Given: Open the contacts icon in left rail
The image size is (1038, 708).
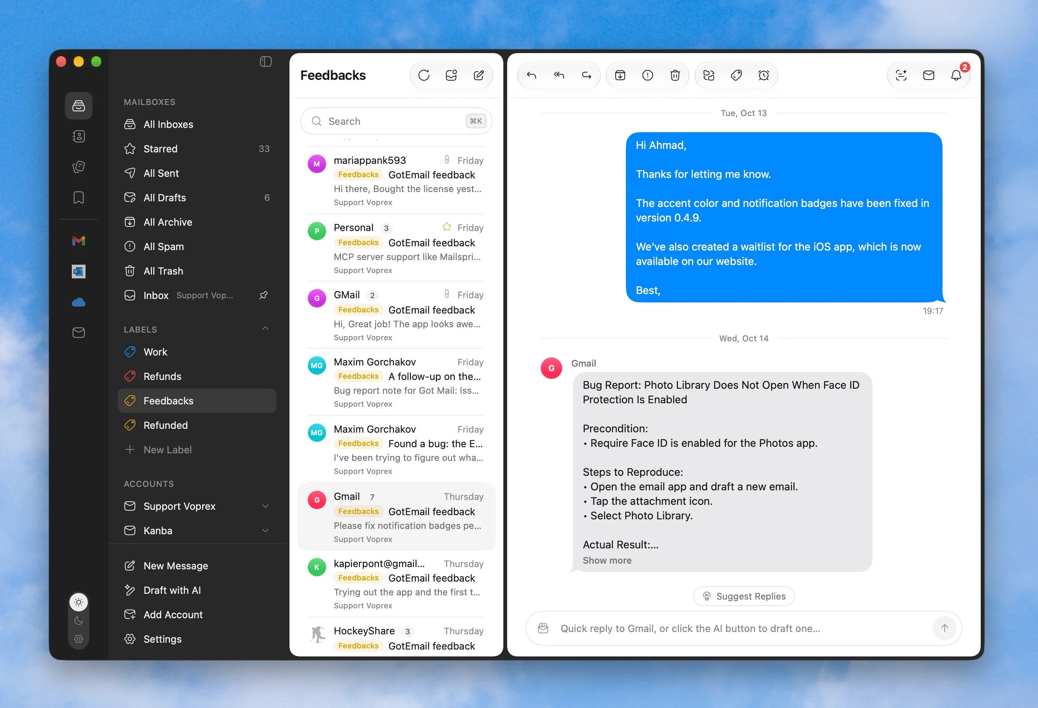Looking at the screenshot, I should [79, 136].
